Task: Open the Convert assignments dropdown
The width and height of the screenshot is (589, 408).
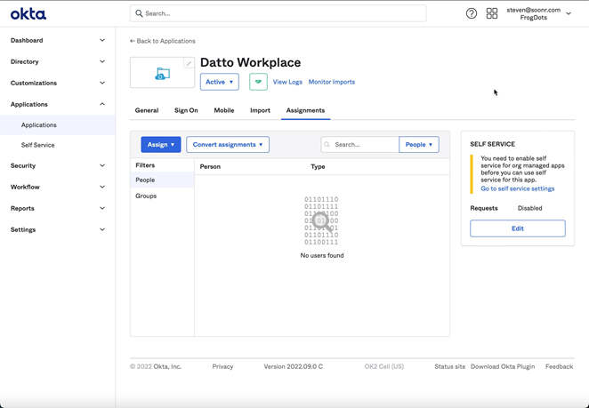Action: pyautogui.click(x=228, y=144)
